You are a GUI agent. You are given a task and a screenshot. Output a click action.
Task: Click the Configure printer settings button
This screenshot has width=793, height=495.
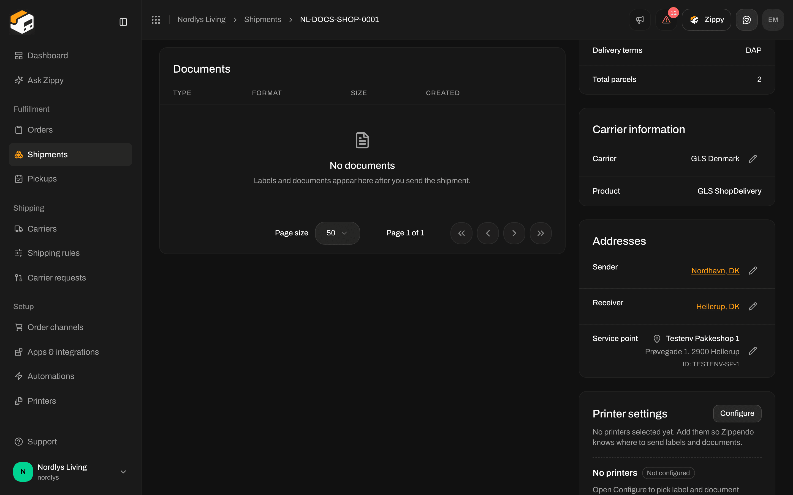(x=737, y=414)
